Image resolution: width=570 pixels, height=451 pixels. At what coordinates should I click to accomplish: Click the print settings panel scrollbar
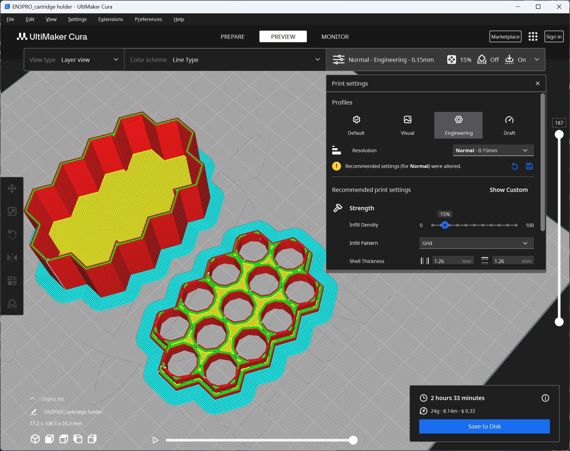[543, 162]
